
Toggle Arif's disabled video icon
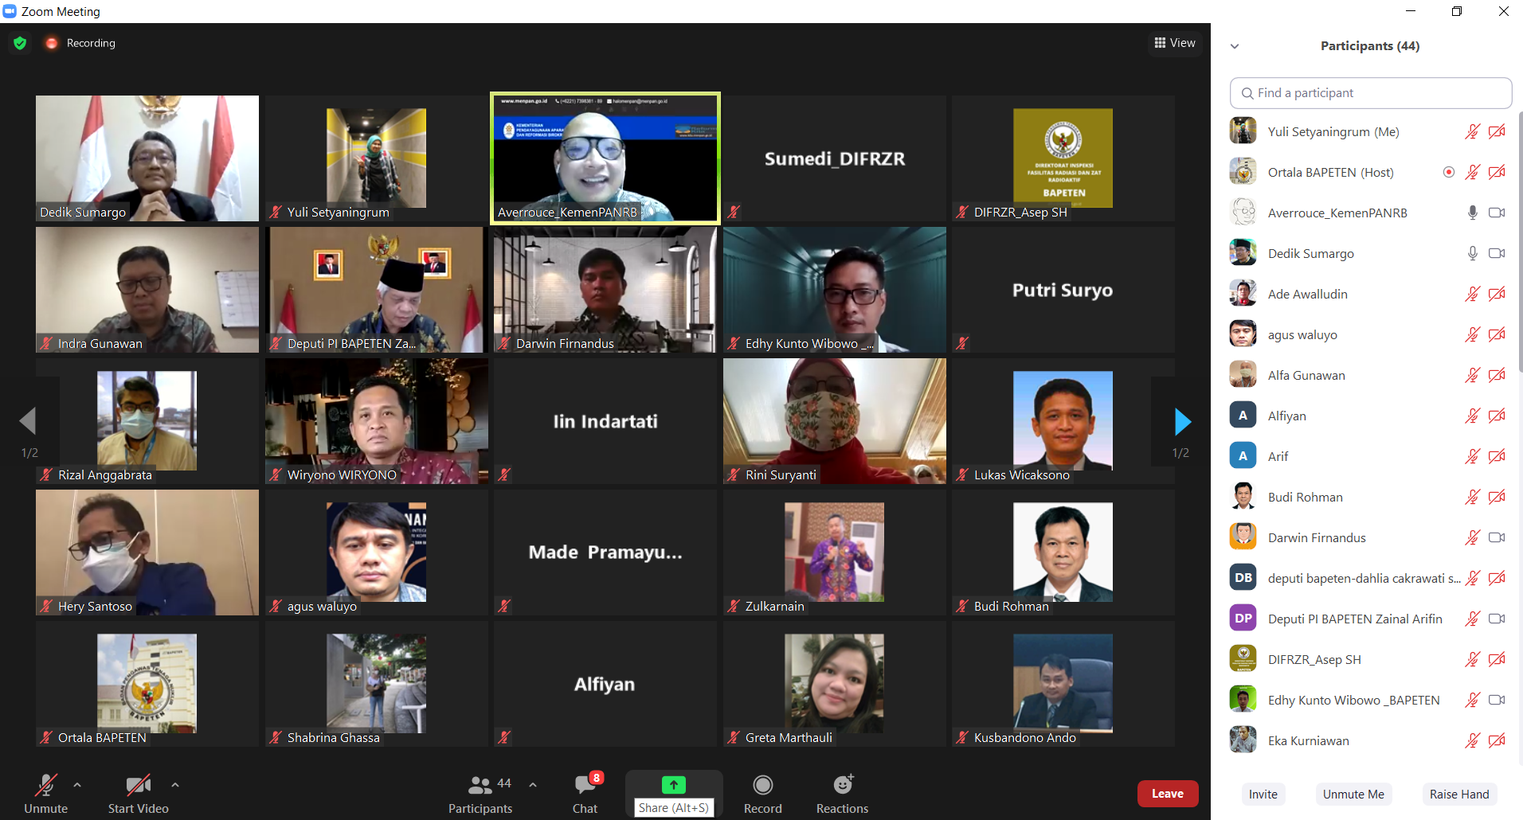[1497, 456]
